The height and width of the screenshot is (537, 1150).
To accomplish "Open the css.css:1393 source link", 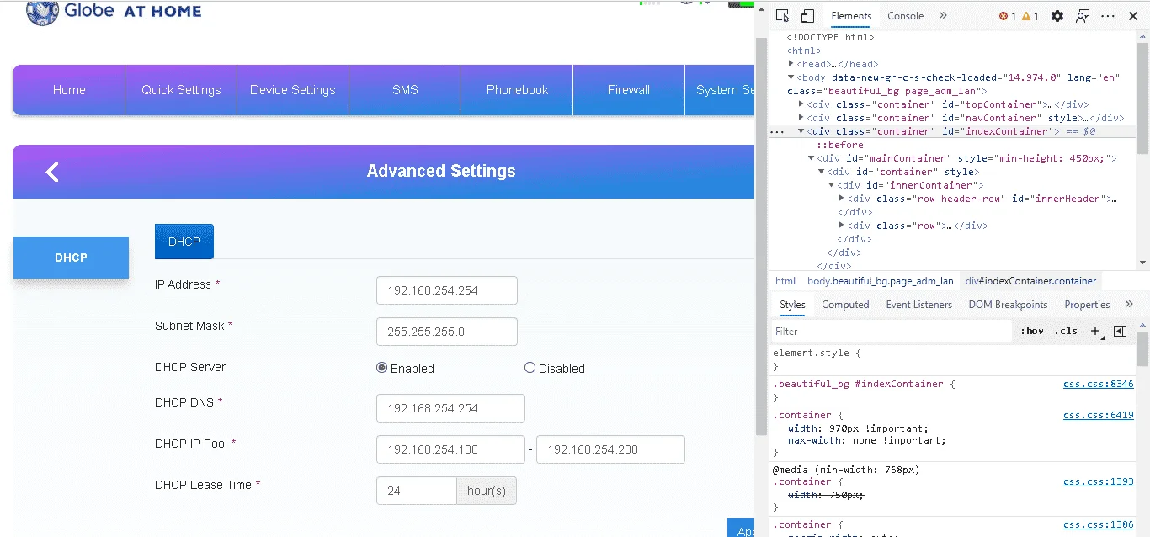I will pos(1098,482).
